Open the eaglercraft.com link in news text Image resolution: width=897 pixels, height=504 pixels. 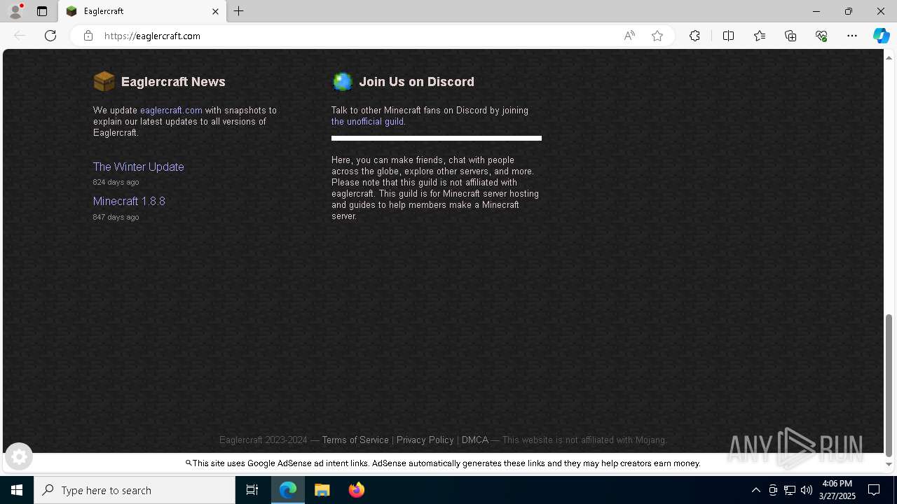pyautogui.click(x=171, y=110)
